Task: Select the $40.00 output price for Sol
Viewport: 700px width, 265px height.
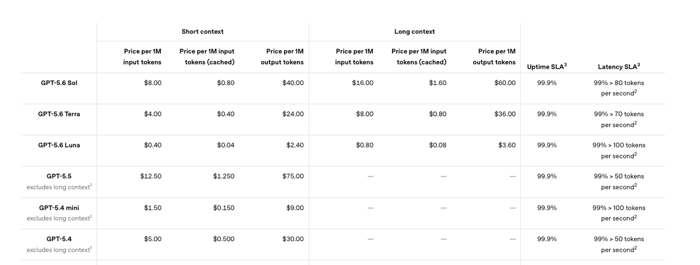Action: pos(293,83)
